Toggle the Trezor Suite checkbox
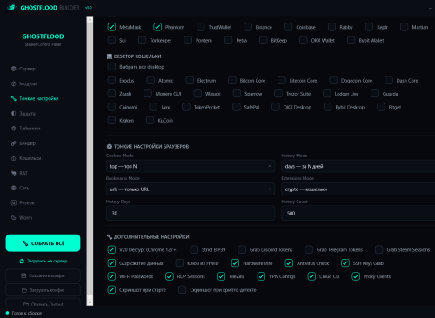Image resolution: width=435 pixels, height=318 pixels. 278,94
